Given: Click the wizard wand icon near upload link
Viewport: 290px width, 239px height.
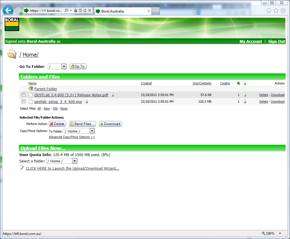Looking at the screenshot, I should click(22, 168).
